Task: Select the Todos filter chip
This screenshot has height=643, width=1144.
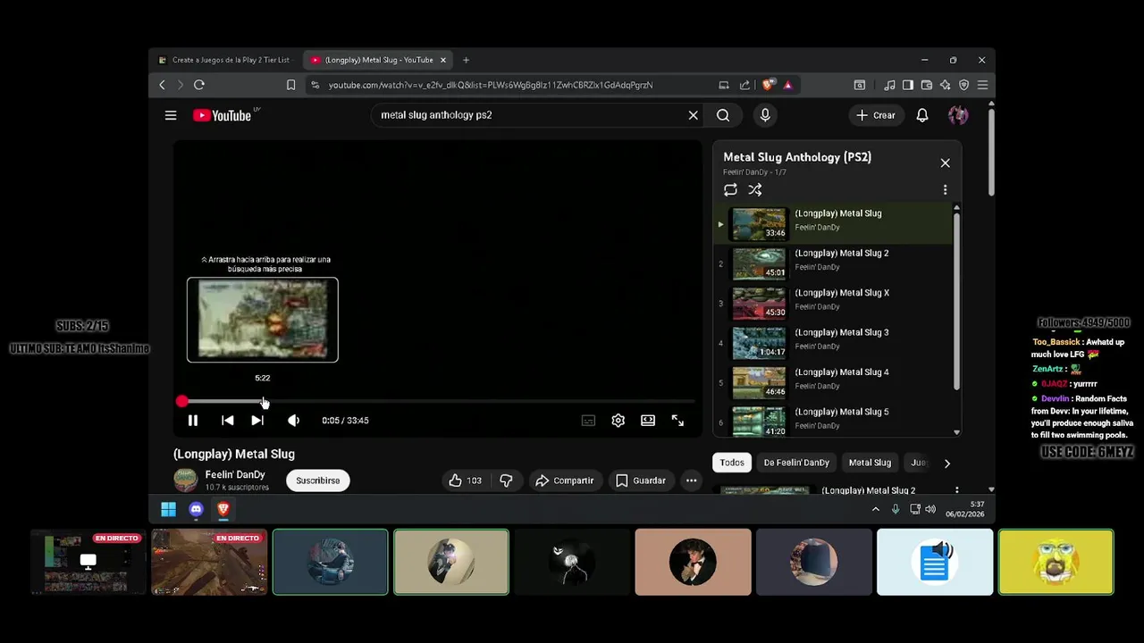Action: pos(732,463)
